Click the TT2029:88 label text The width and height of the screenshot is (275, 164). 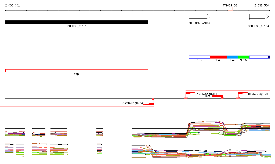[230, 5]
